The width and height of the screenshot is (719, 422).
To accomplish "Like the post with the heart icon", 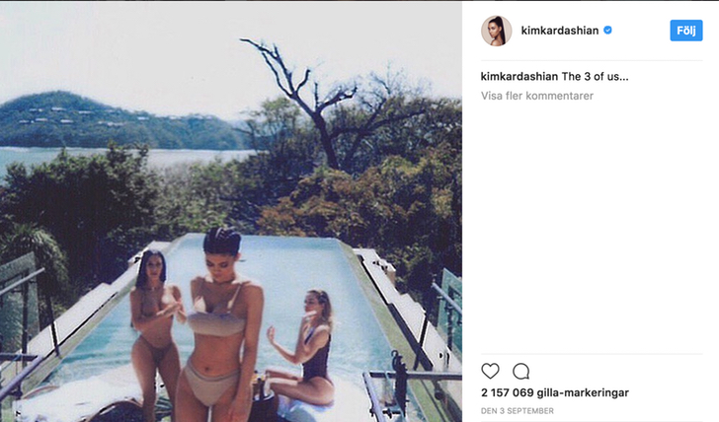I will point(490,371).
